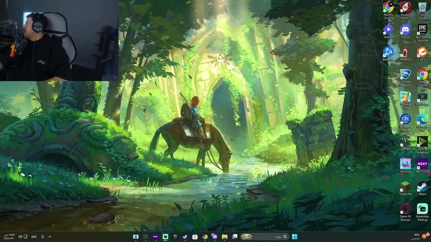Open the Recycle Bin desktop icon
The height and width of the screenshot is (242, 431).
click(422, 10)
